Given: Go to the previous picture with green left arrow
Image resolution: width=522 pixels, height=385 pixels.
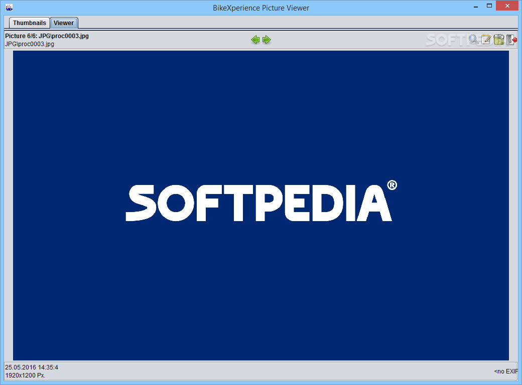Looking at the screenshot, I should (255, 40).
